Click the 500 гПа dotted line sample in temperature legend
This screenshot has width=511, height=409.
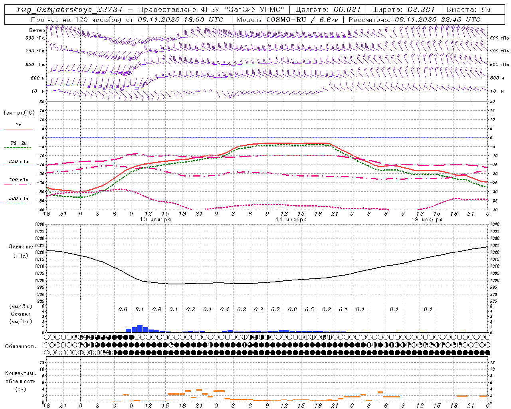point(18,203)
